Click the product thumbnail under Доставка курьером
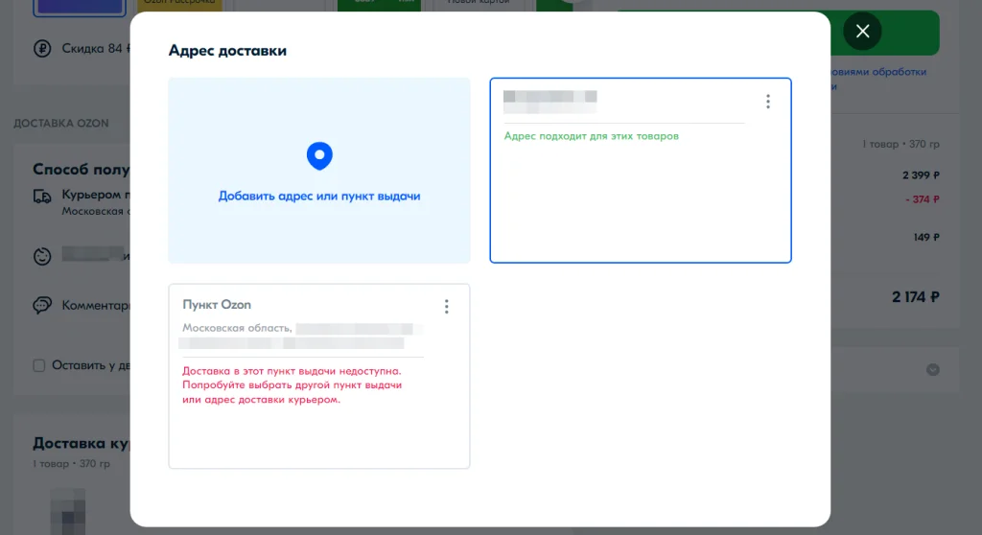The width and height of the screenshot is (982, 535). coord(67,511)
